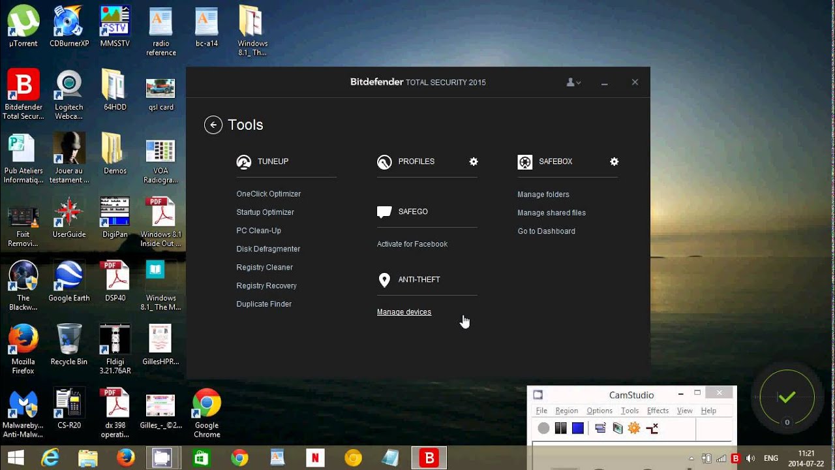Open Startup Optimizer
This screenshot has width=835, height=470.
tap(266, 212)
